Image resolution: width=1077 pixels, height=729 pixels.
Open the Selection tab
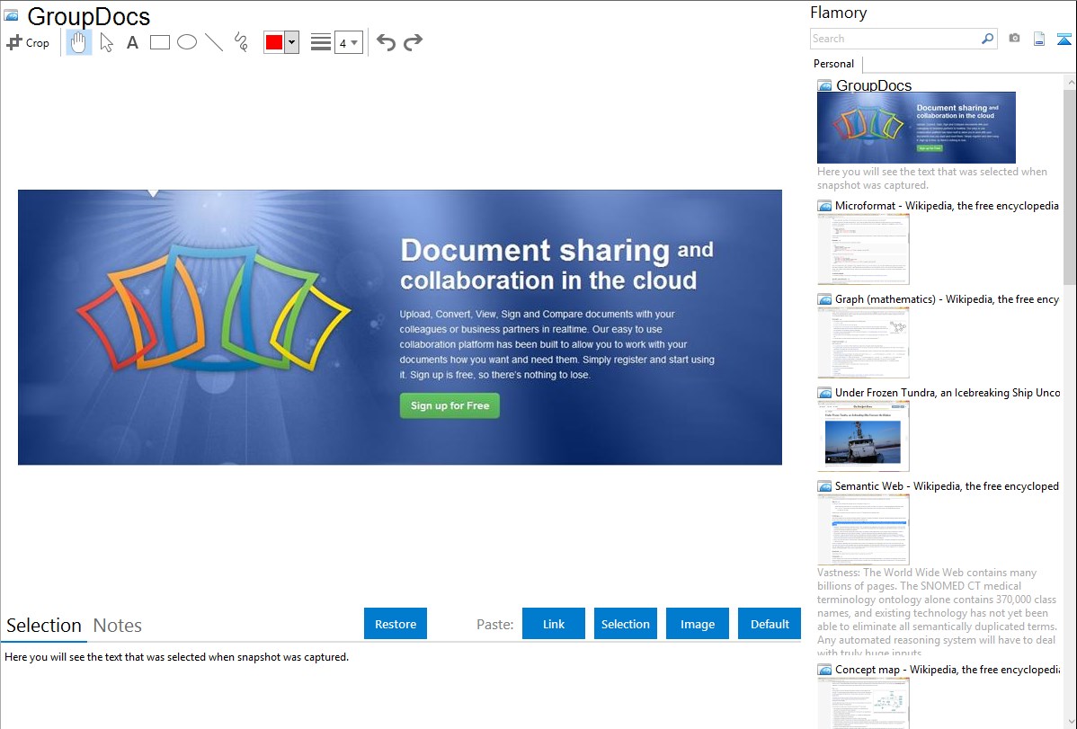pos(44,626)
